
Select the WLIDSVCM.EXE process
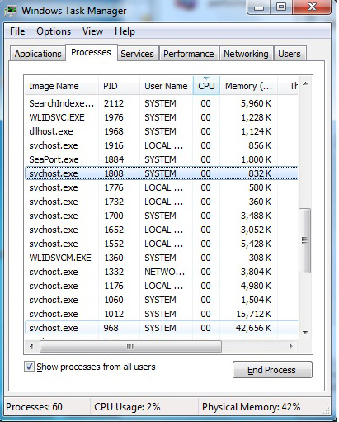(162, 258)
